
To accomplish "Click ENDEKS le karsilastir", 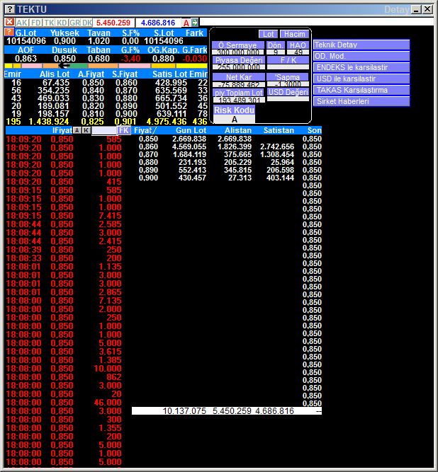I will click(x=361, y=67).
